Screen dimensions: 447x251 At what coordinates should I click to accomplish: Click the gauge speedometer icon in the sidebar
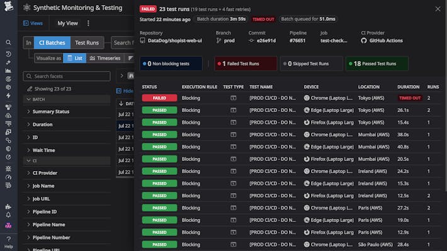click(x=8, y=177)
